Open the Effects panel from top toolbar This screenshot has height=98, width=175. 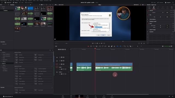[15, 2]
